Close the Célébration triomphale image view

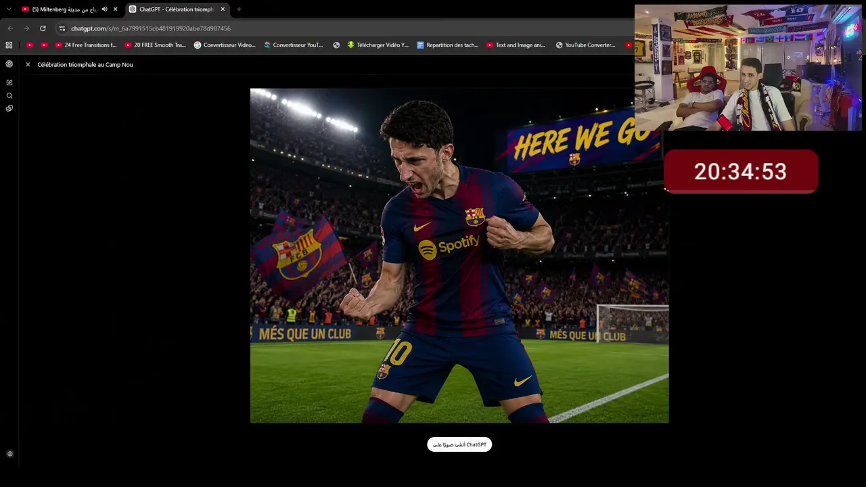(28, 65)
